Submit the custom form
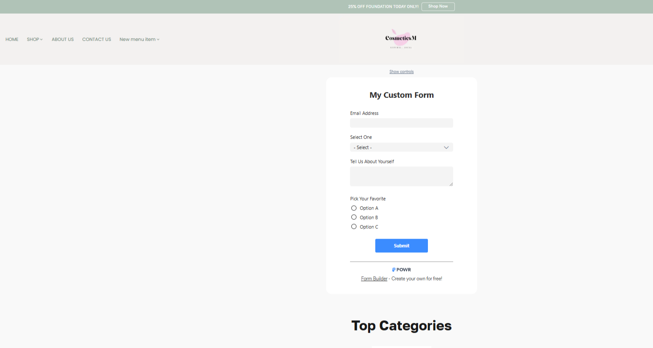 tap(401, 246)
